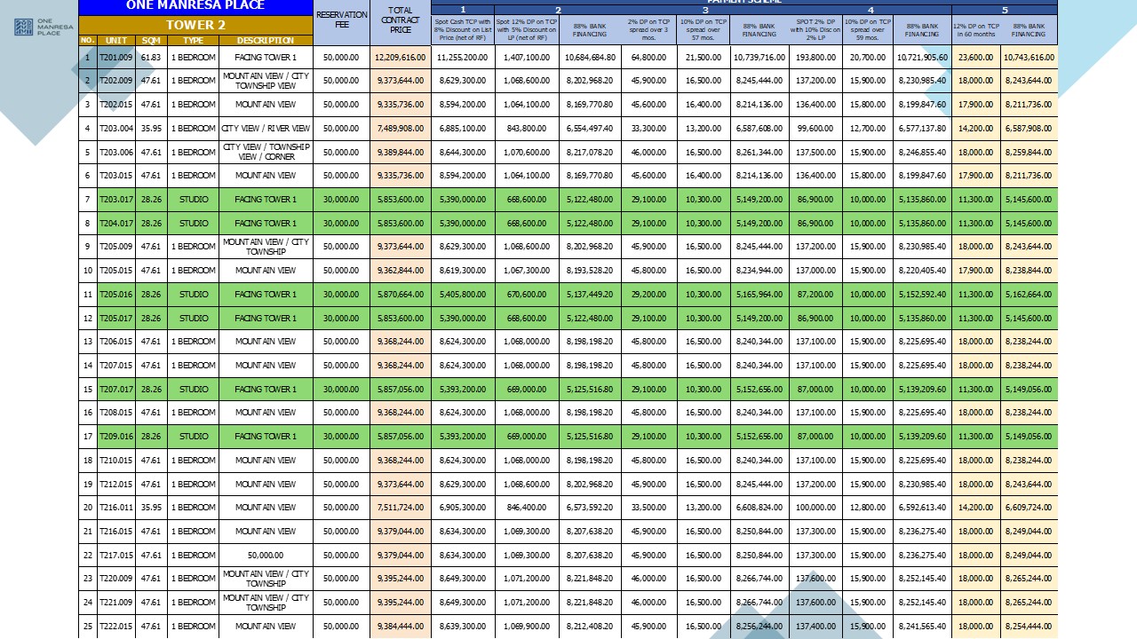Image resolution: width=1137 pixels, height=639 pixels.
Task: Click unit cell T217.015
Action: pos(116,555)
